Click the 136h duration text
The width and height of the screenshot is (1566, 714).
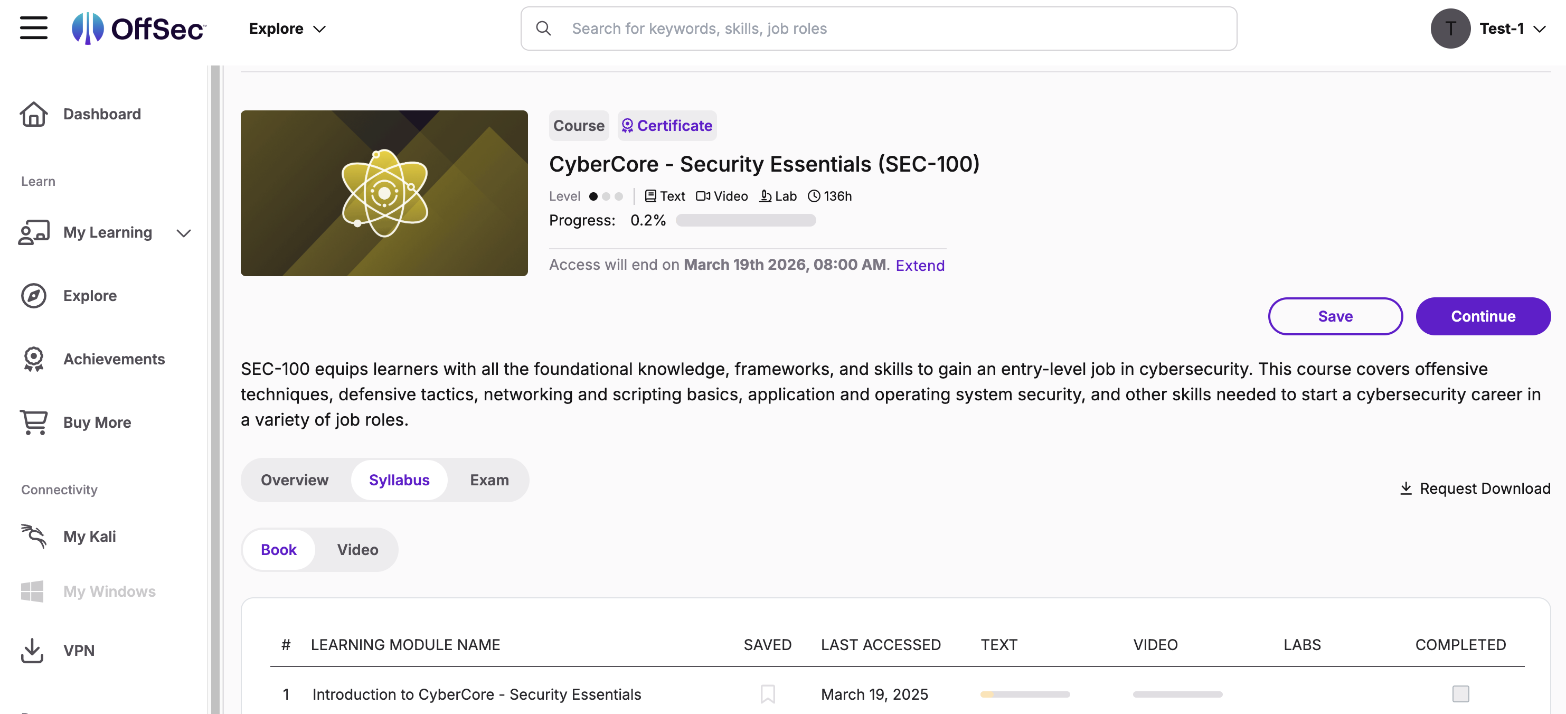point(838,196)
